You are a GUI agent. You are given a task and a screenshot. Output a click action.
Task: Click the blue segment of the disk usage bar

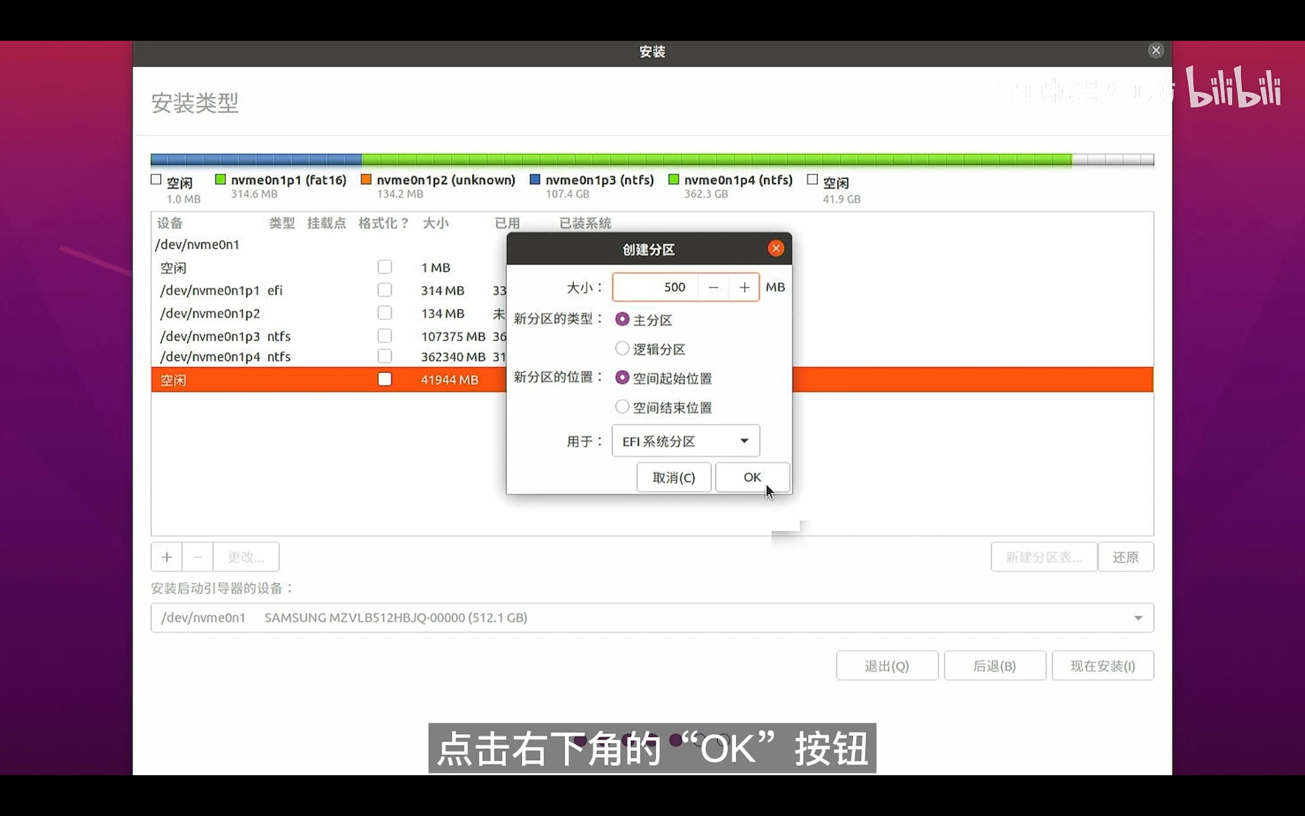coord(256,159)
